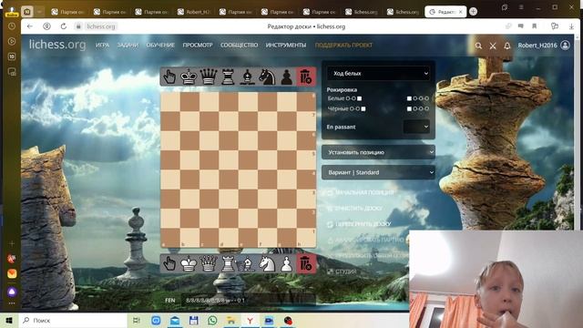
Task: Toggle white O-O castling checkbox
Action: 359,98
